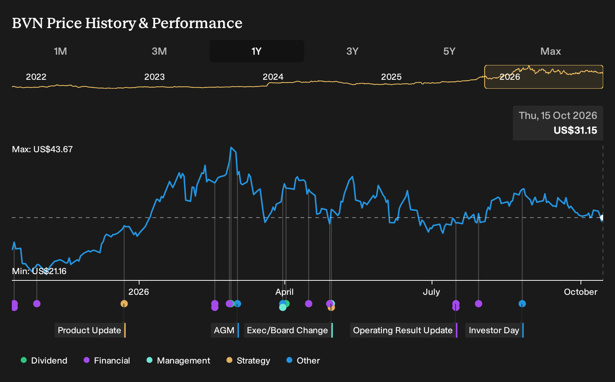Screen dimensions: 615x382
Task: Click the Max: US$43.67 label
Action: [x=43, y=149]
